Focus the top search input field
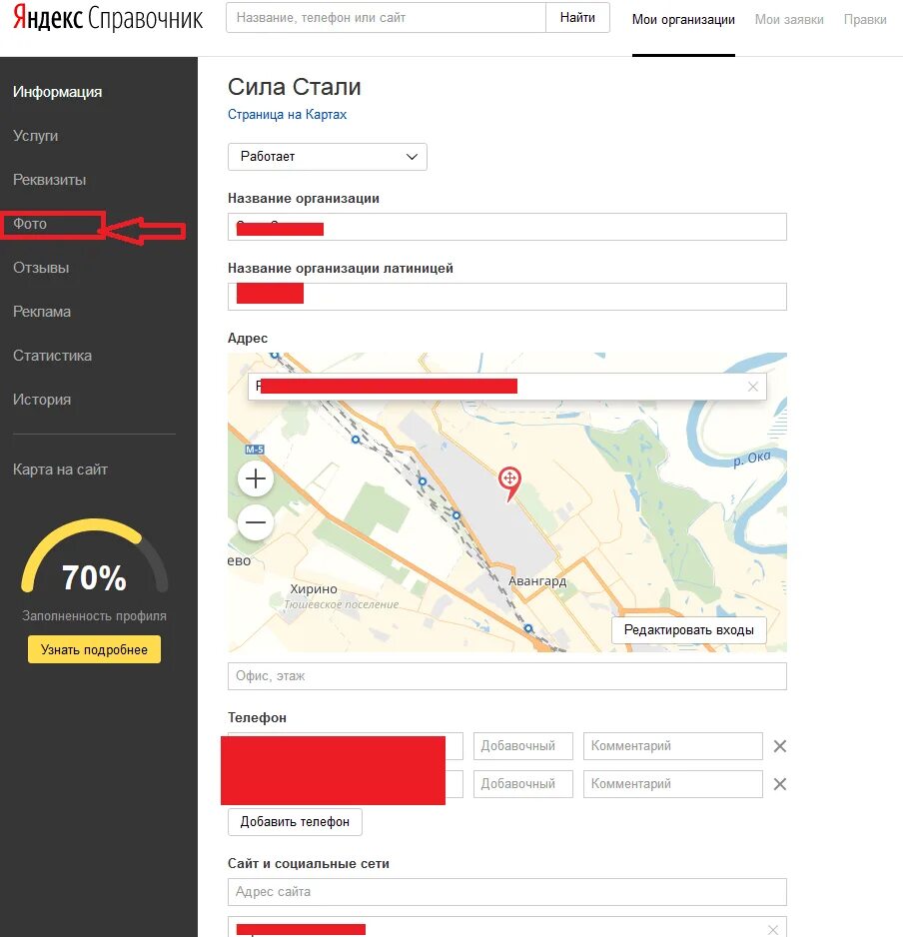 [x=386, y=18]
